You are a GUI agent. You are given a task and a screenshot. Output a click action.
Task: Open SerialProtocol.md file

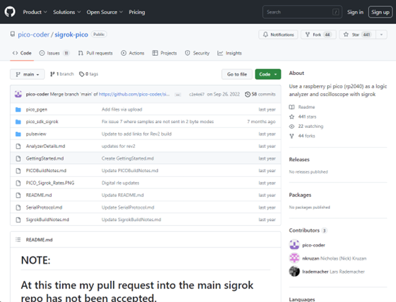coord(44,207)
